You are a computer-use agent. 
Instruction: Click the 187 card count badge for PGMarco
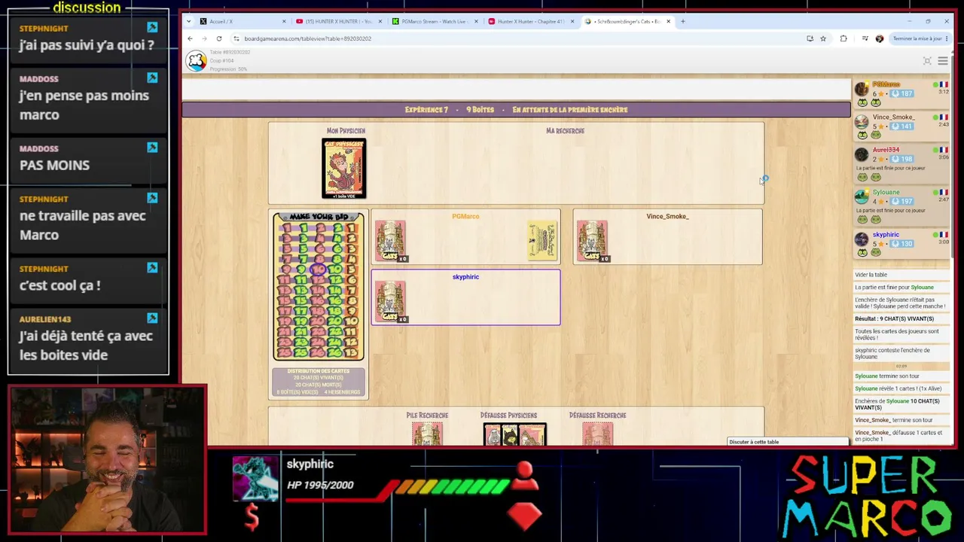click(x=901, y=93)
